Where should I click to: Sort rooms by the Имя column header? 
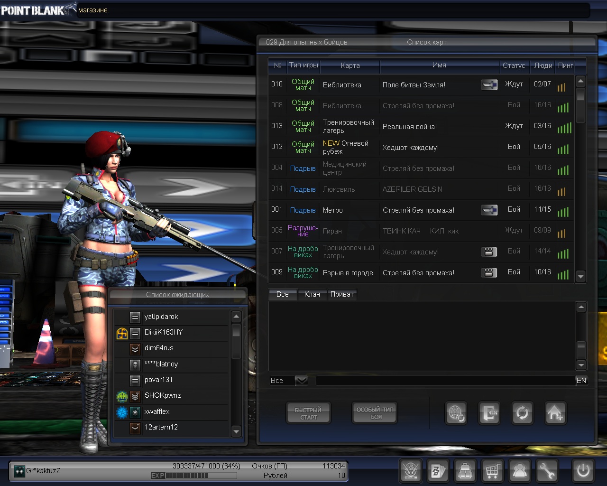[439, 65]
